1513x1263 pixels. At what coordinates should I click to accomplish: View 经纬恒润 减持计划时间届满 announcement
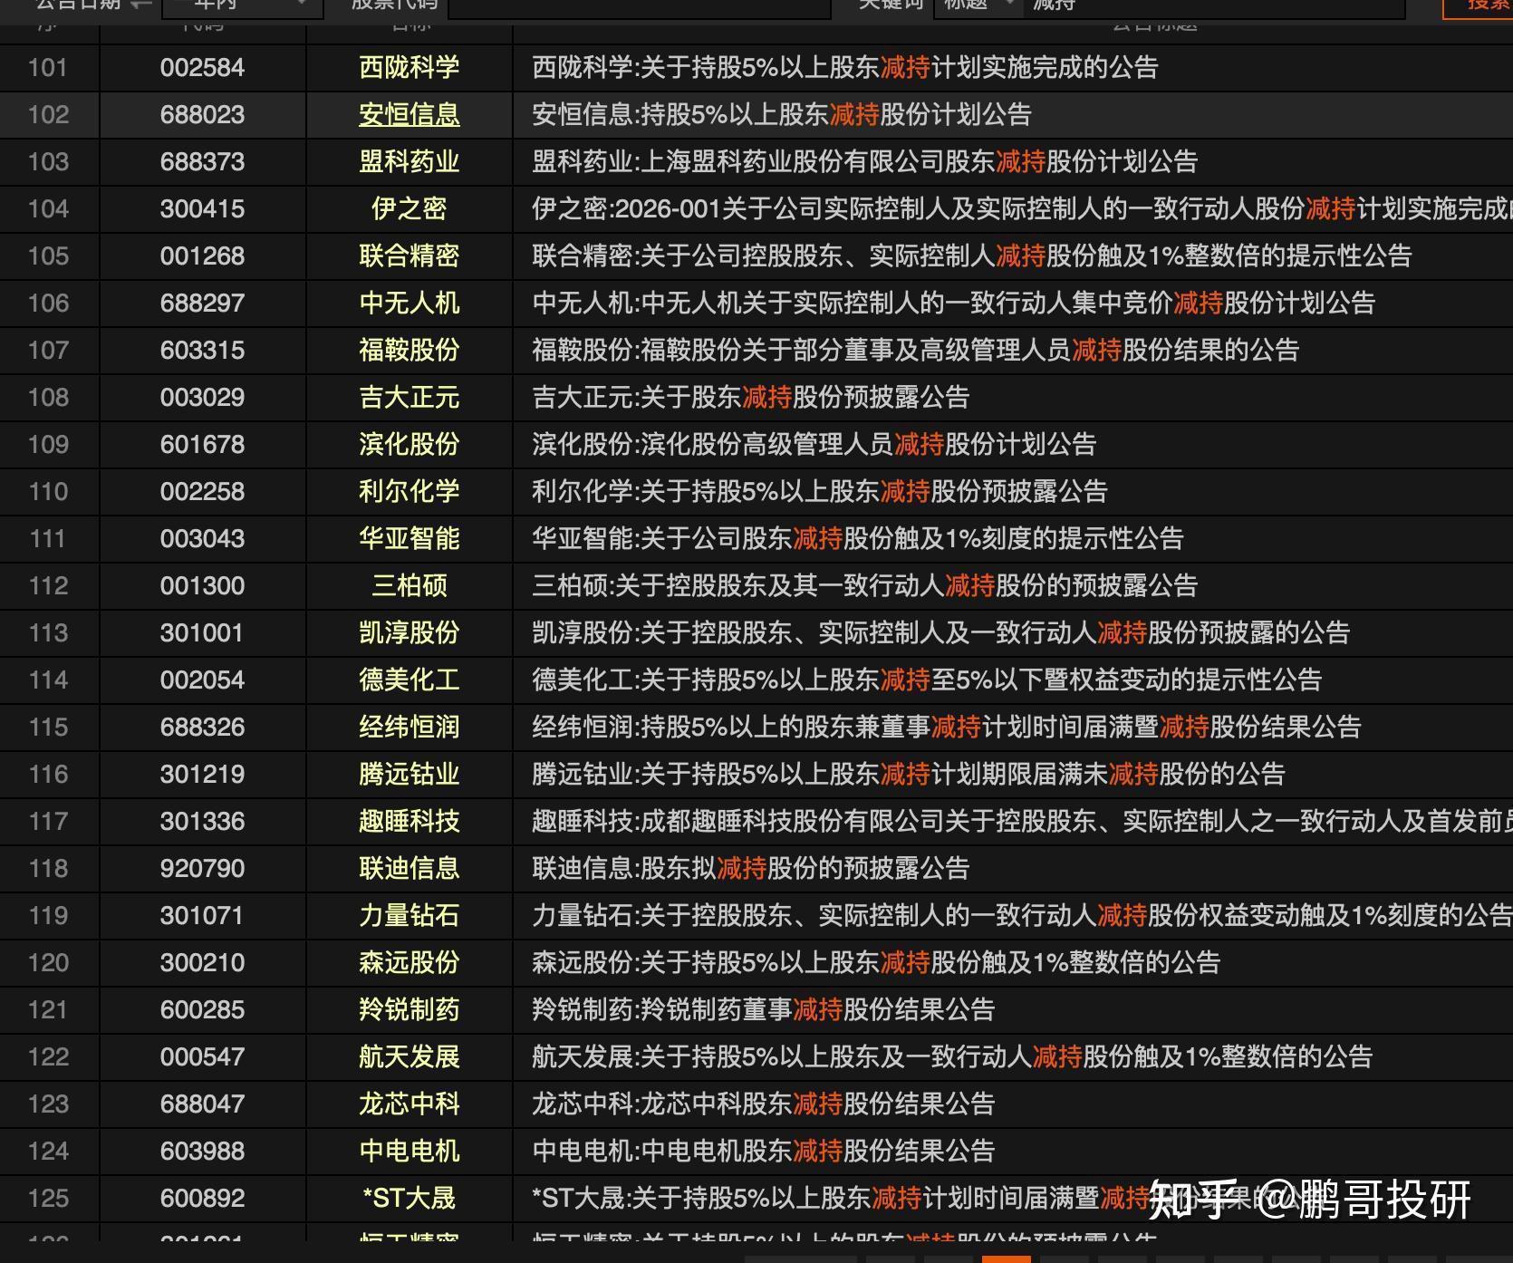(x=947, y=728)
